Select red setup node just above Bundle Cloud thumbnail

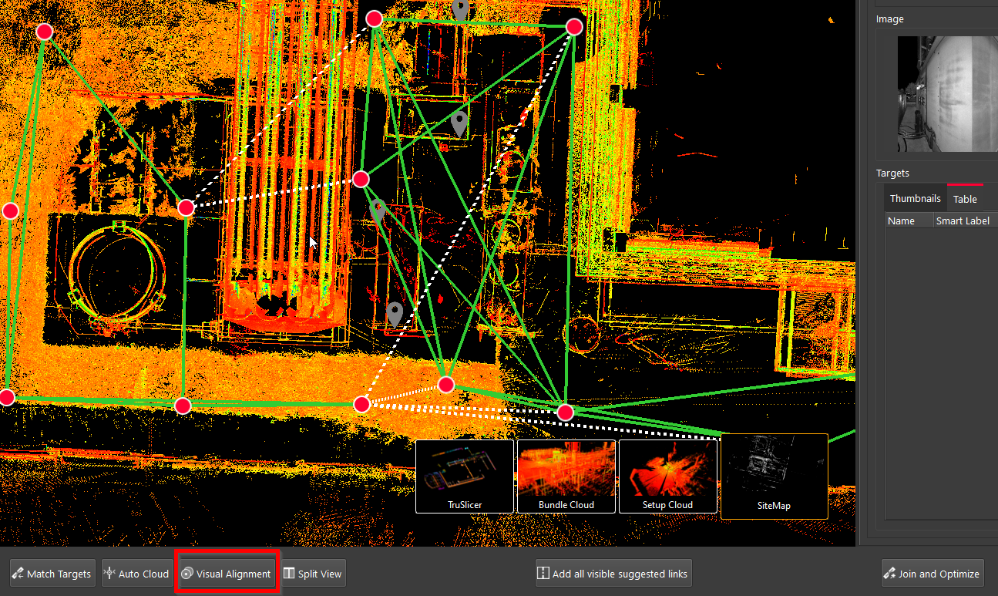[x=566, y=412]
